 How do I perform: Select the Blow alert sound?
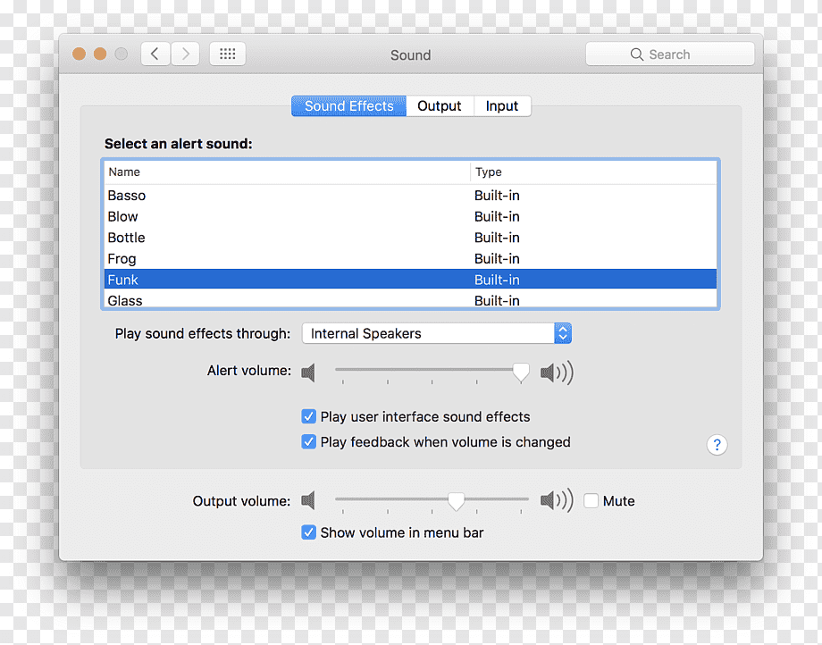tap(410, 216)
